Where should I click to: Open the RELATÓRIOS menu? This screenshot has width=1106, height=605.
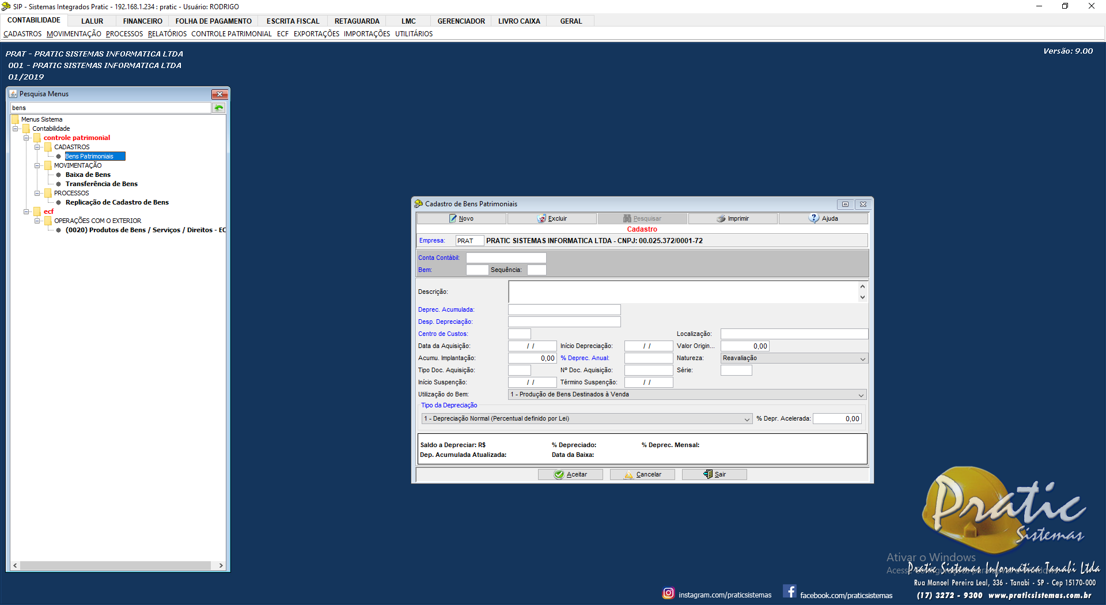click(x=167, y=34)
